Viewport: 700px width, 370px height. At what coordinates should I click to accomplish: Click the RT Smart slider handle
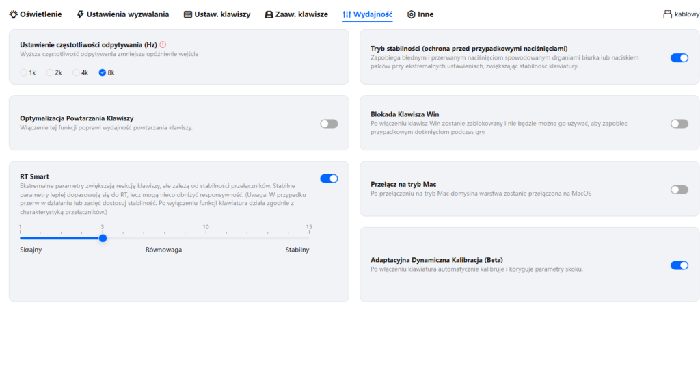(103, 238)
